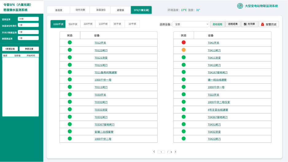The image size is (288, 162).
Task: Select the 10千伏 voltage tab
Action: point(132,24)
